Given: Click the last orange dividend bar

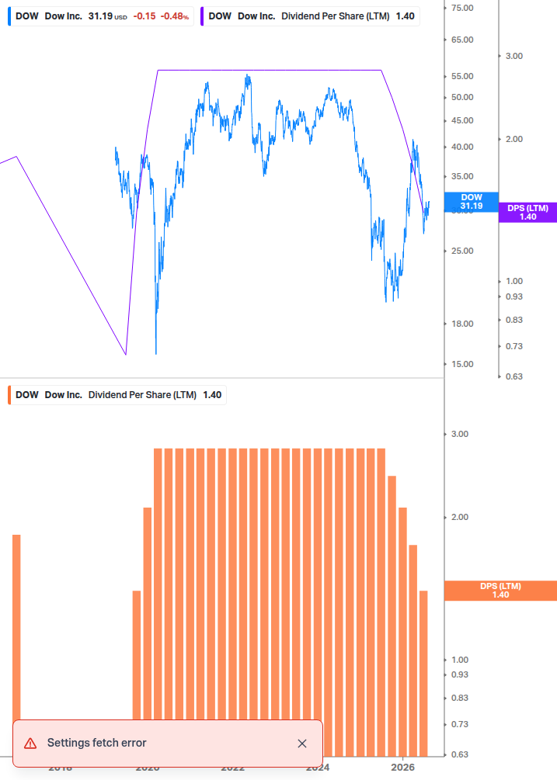Looking at the screenshot, I should tap(423, 674).
